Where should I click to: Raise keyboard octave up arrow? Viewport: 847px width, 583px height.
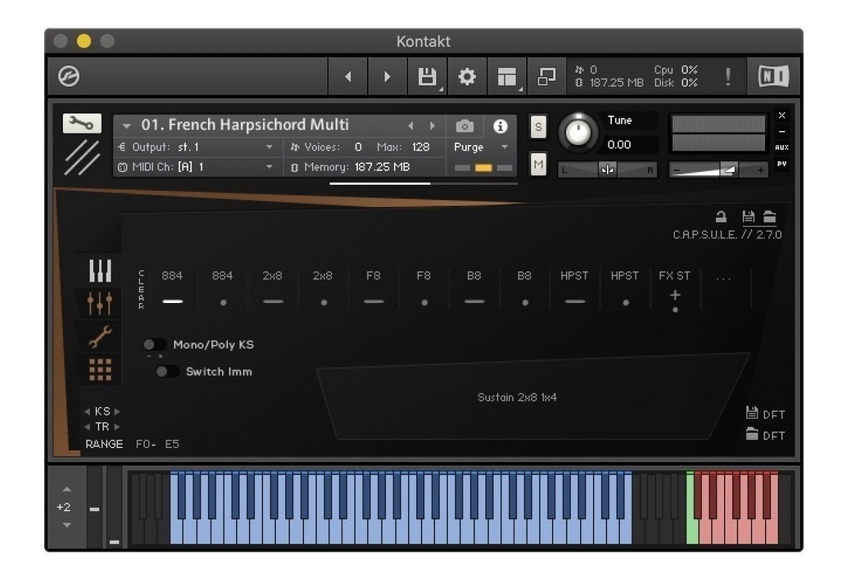tap(66, 489)
